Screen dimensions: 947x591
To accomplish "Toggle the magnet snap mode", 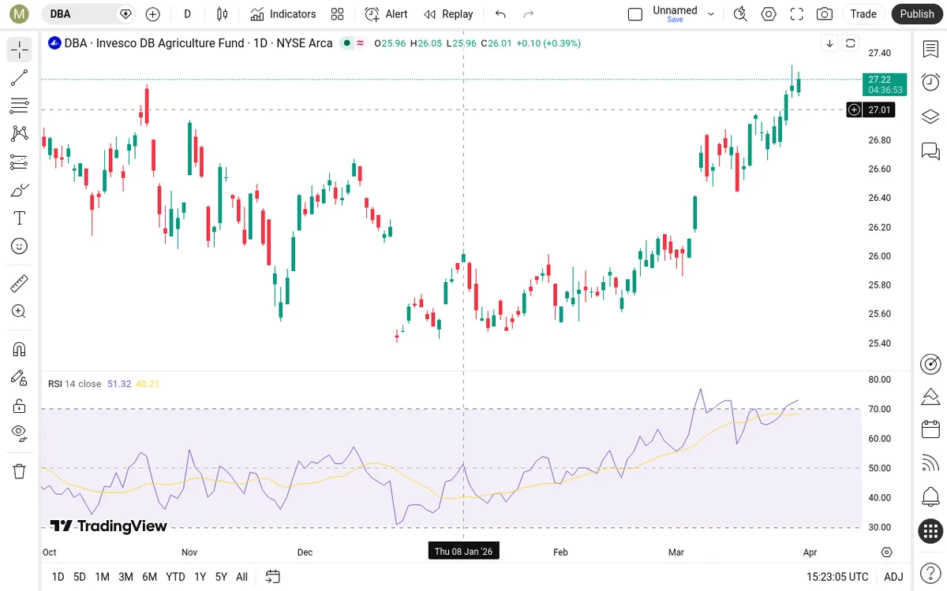I will click(x=20, y=349).
